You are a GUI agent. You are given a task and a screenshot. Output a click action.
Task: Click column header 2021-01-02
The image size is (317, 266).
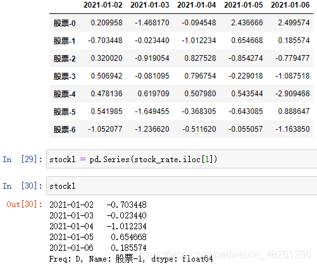point(103,5)
